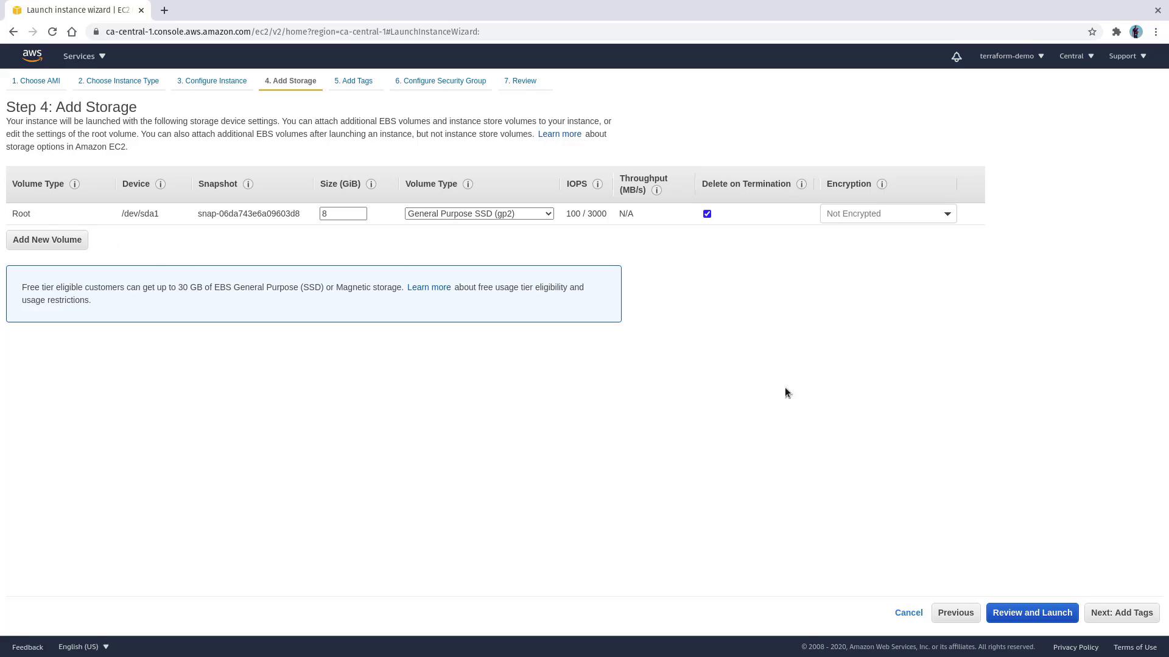Screen dimensions: 1169x657
Task: Uncheck Delete on Termination checkbox
Action: (707, 214)
